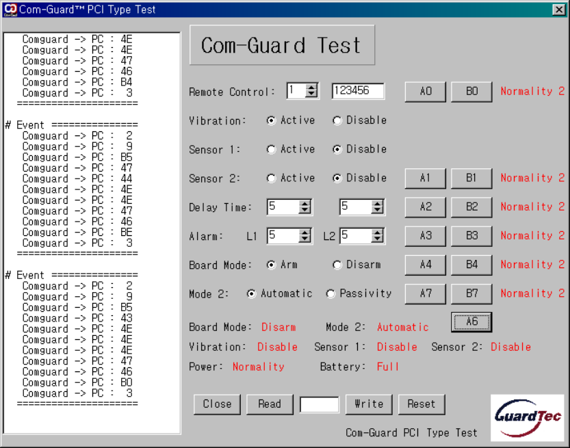Click the Remote Control number field
The height and width of the screenshot is (448, 570).
tap(296, 91)
